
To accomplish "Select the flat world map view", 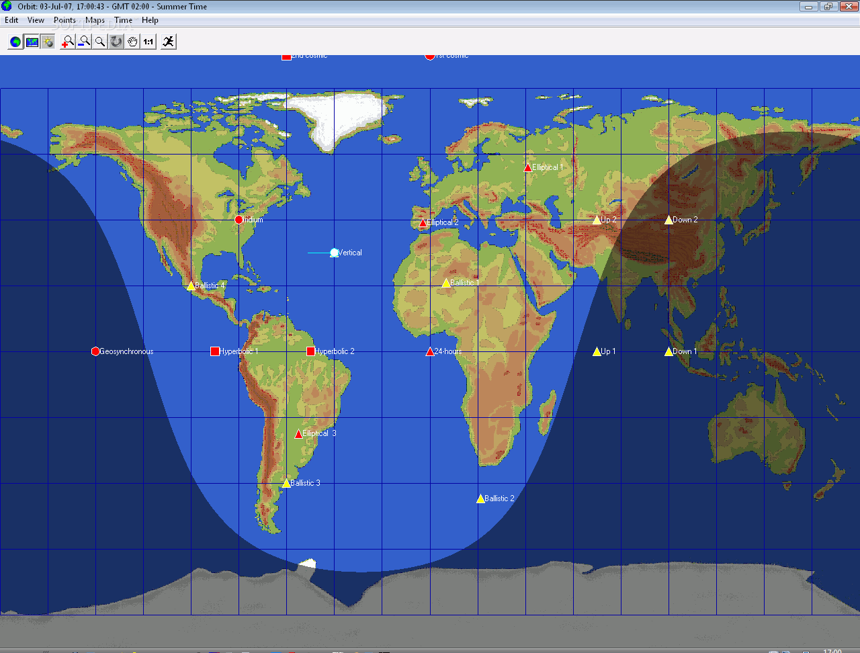I will coord(32,42).
